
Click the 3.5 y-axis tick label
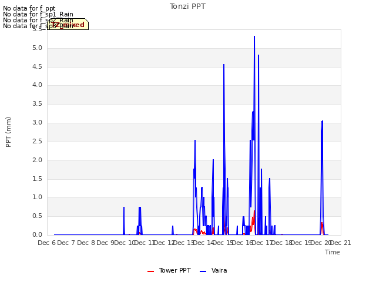37,104
